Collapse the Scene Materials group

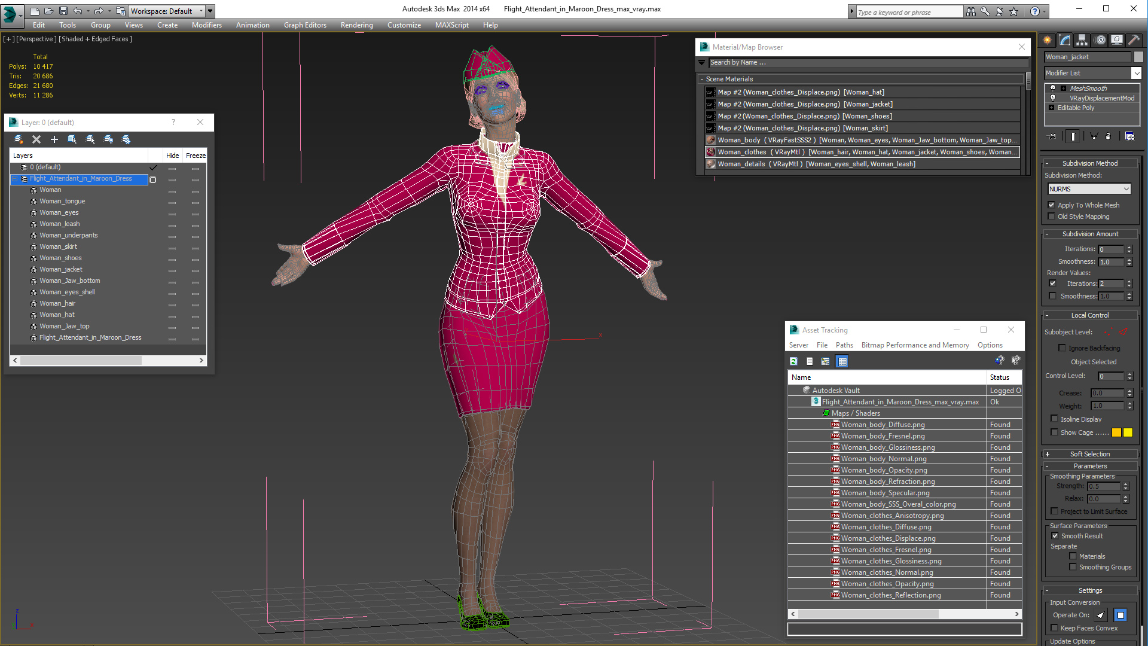tap(703, 79)
